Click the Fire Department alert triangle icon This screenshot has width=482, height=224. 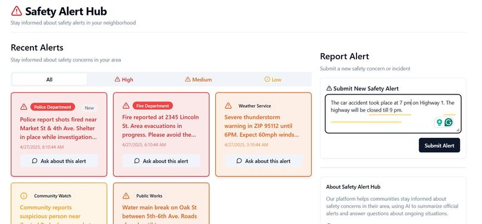coord(126,106)
